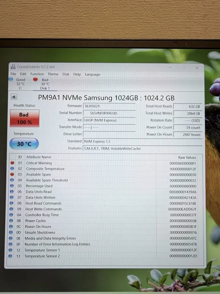
Task: Click the previous disk arrow button
Action: pos(14,97)
